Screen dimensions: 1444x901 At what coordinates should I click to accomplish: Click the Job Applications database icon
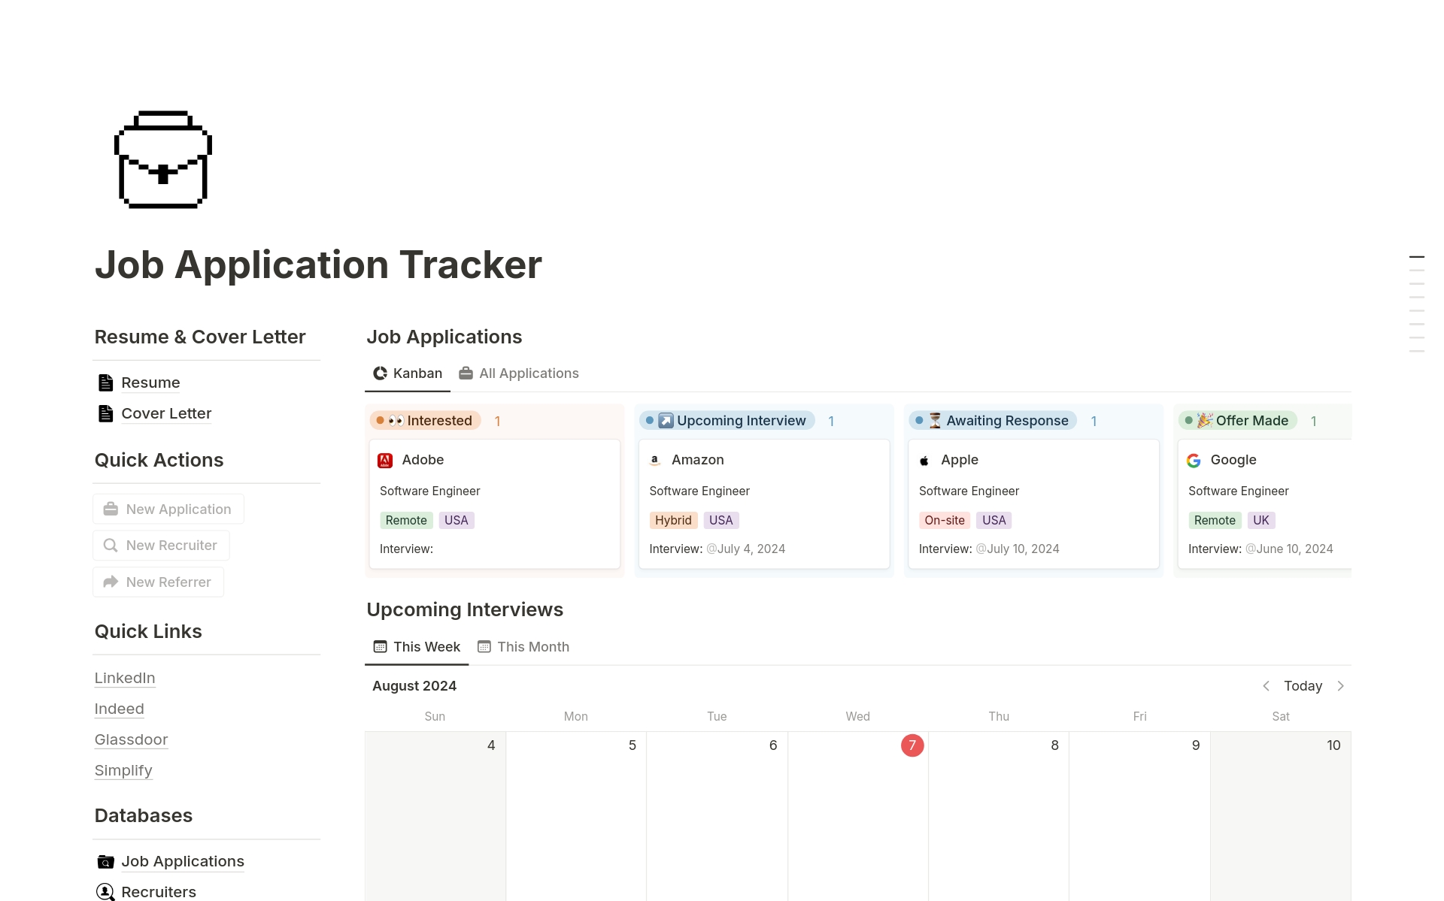click(105, 861)
